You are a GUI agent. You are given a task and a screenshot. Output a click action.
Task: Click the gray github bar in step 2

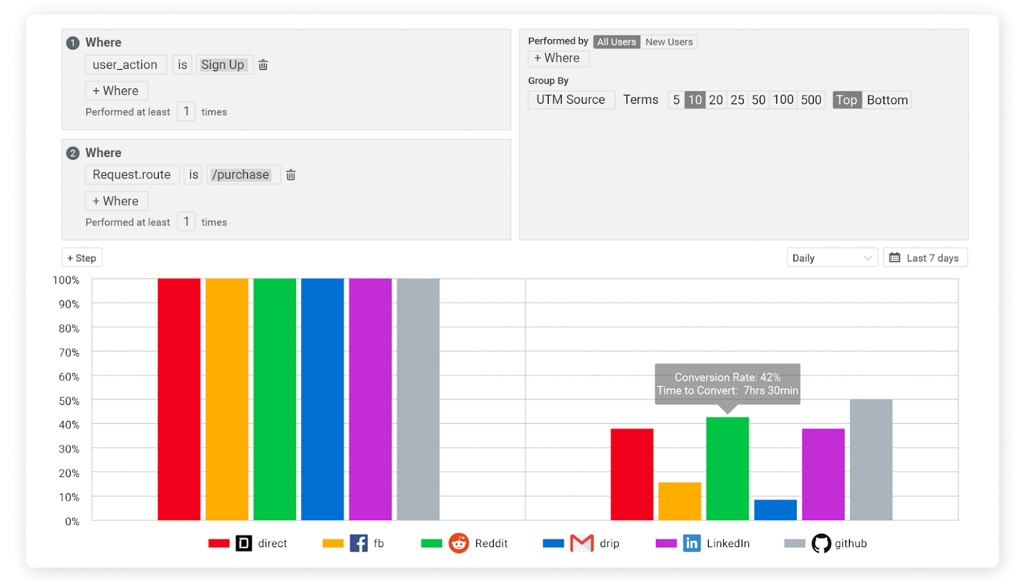click(x=871, y=460)
